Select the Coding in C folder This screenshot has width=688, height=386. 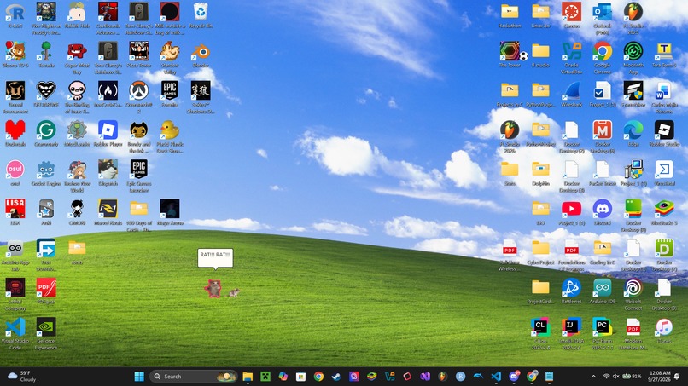point(603,249)
